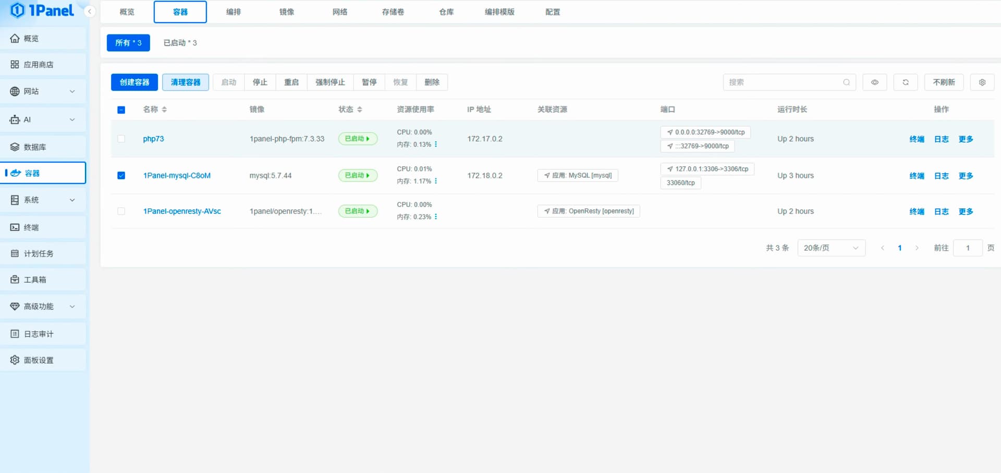
Task: Toggle the select-all header checkbox
Action: [x=121, y=110]
